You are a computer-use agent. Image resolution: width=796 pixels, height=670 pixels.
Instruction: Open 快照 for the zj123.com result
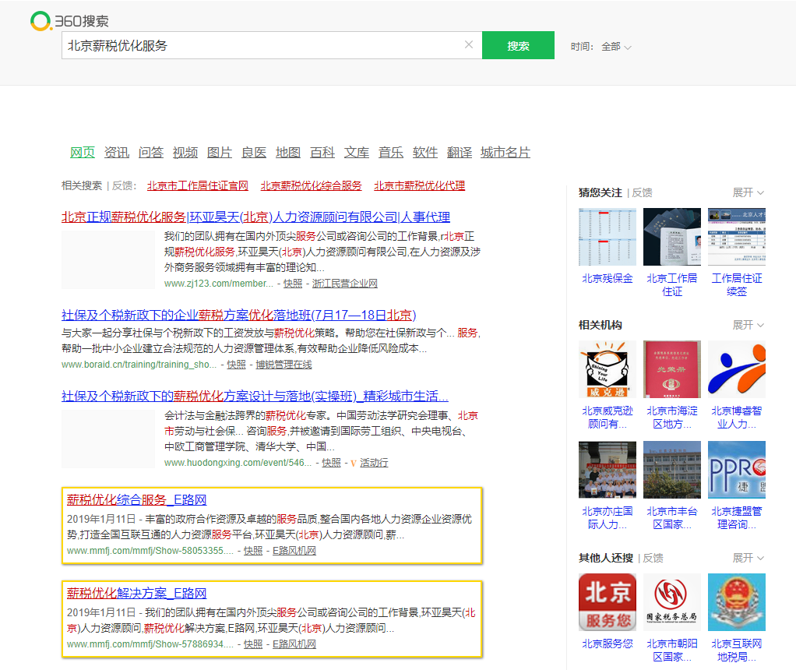point(293,284)
